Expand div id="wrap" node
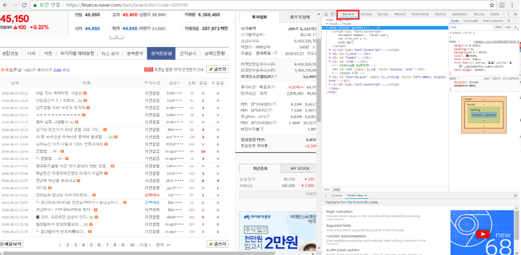Image resolution: width=521 pixels, height=255 pixels. tap(330, 61)
